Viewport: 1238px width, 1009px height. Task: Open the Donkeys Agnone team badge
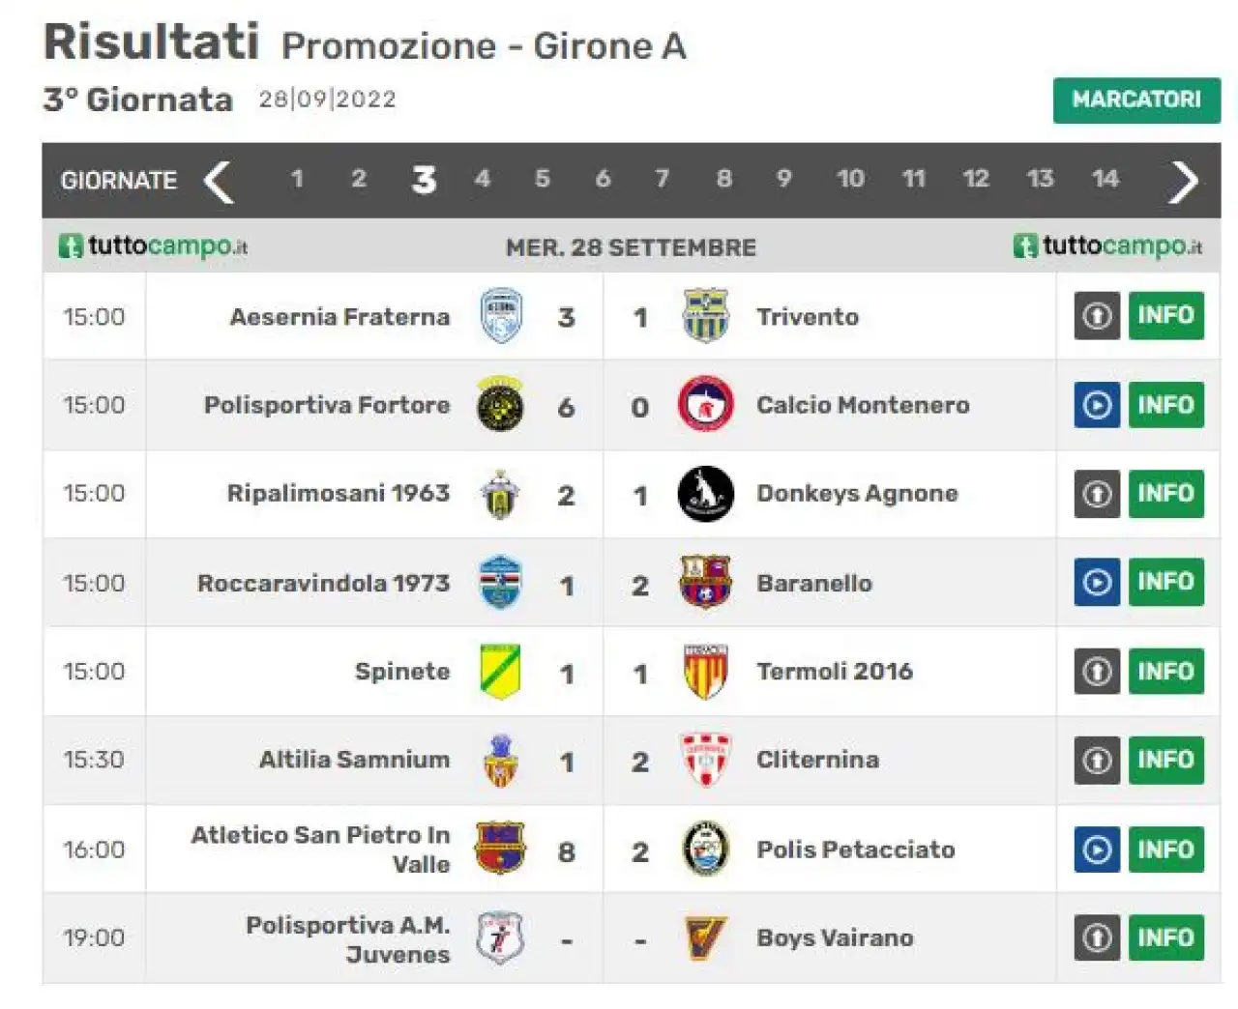click(706, 494)
